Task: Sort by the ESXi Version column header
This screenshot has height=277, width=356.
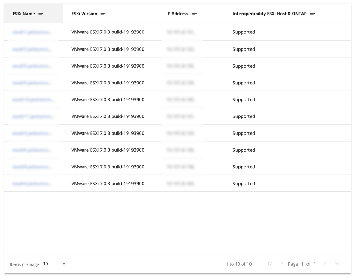Action: [x=84, y=14]
